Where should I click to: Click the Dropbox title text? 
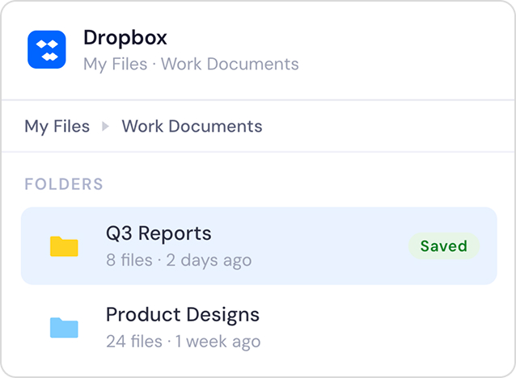(125, 38)
